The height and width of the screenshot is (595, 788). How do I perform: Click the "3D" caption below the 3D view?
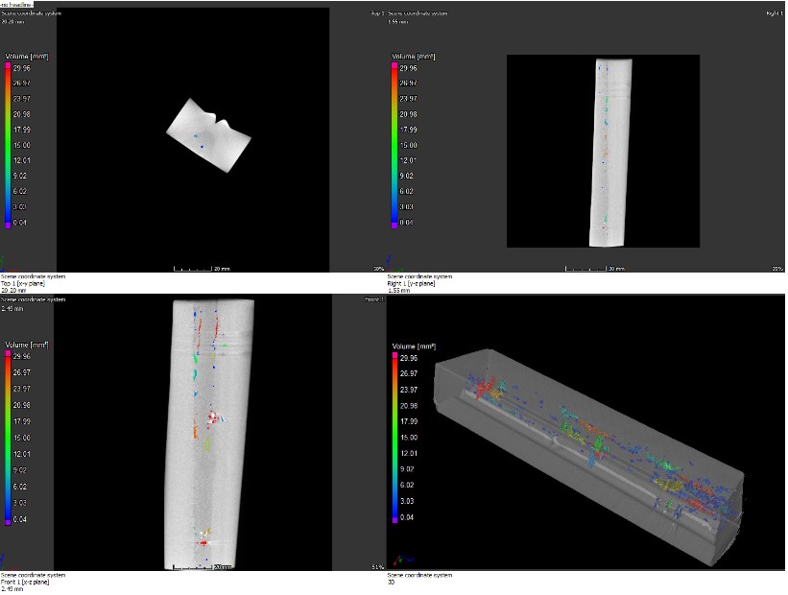391,582
